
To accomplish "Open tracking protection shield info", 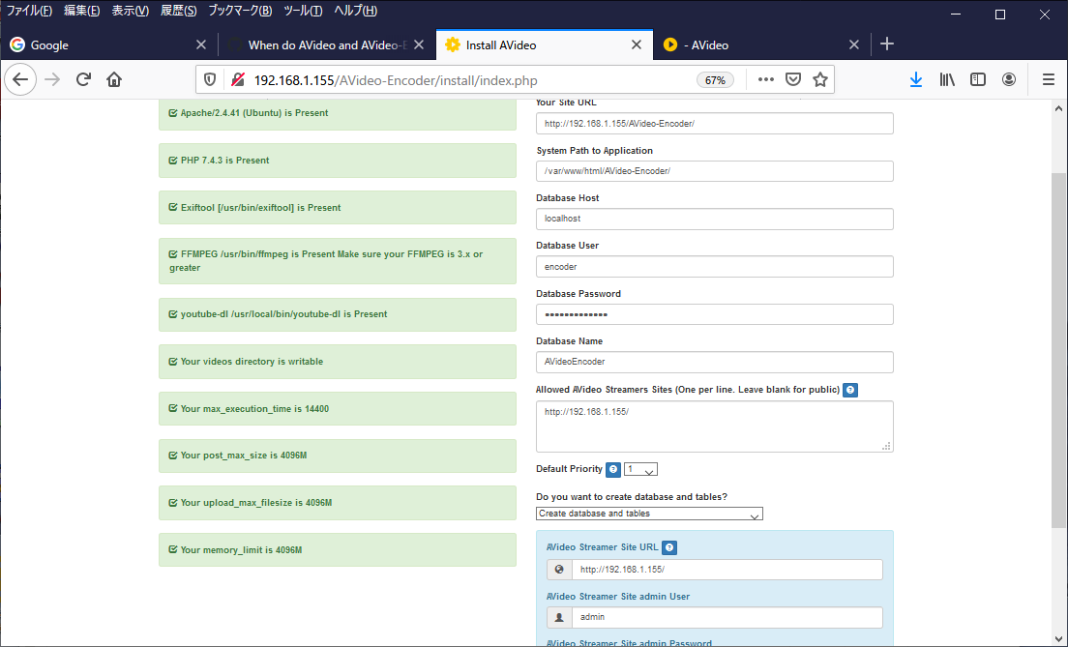I will (210, 80).
